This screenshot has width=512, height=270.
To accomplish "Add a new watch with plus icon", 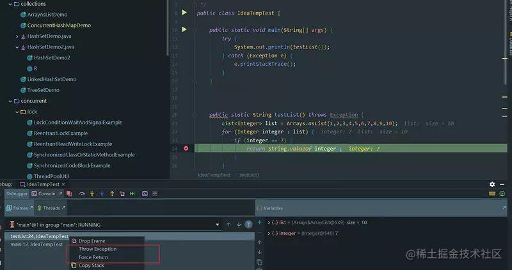I will pyautogui.click(x=259, y=223).
